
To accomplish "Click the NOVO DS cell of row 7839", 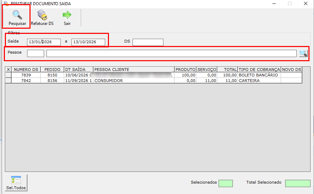I will pyautogui.click(x=291, y=75).
